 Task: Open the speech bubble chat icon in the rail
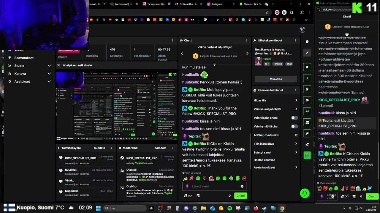pos(307,100)
